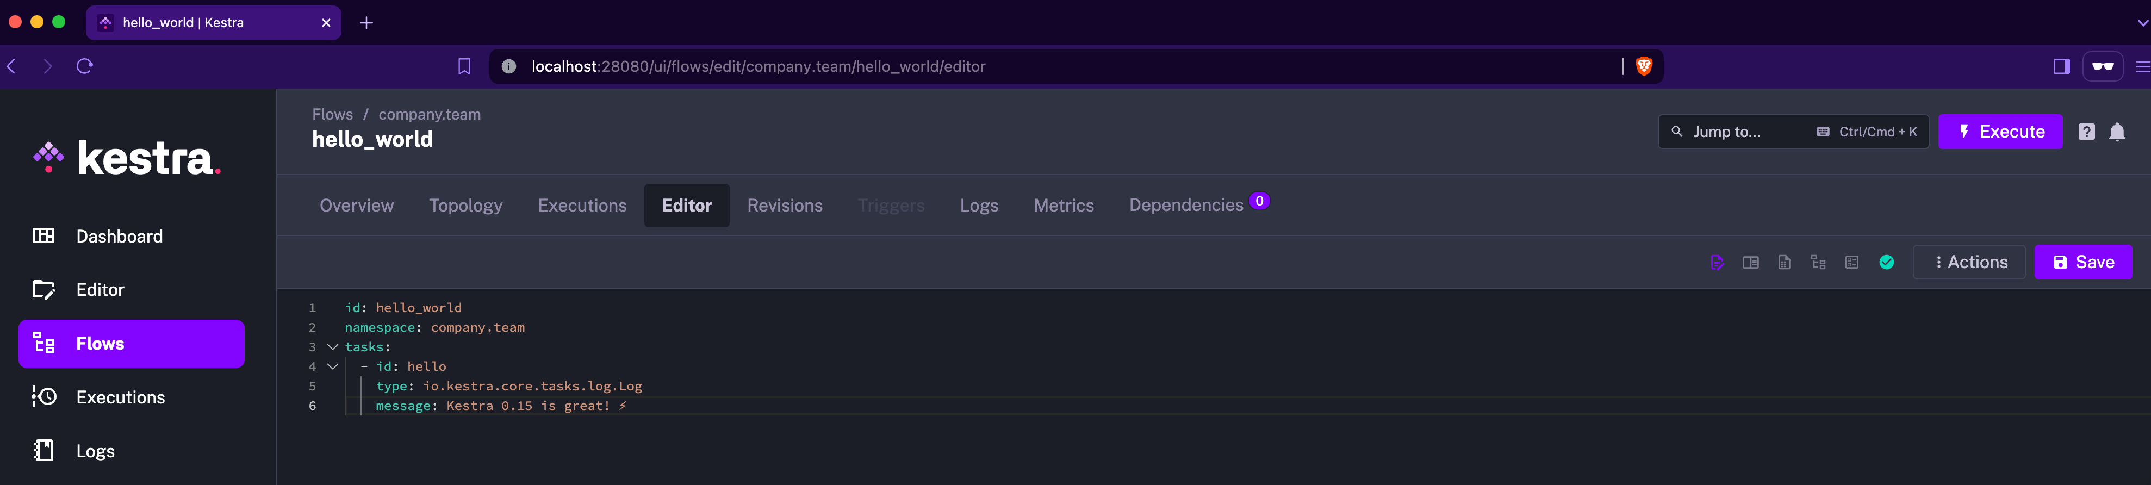
Task: Click the company.team breadcrumb link
Action: click(428, 114)
